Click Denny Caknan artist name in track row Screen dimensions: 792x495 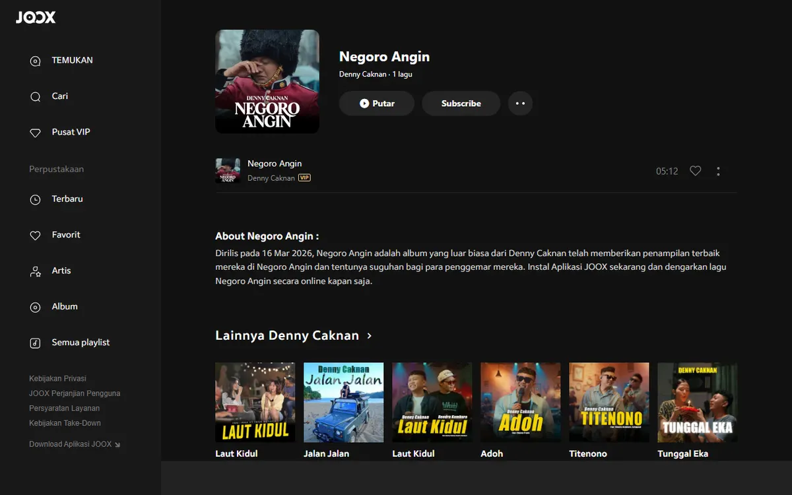coord(271,178)
